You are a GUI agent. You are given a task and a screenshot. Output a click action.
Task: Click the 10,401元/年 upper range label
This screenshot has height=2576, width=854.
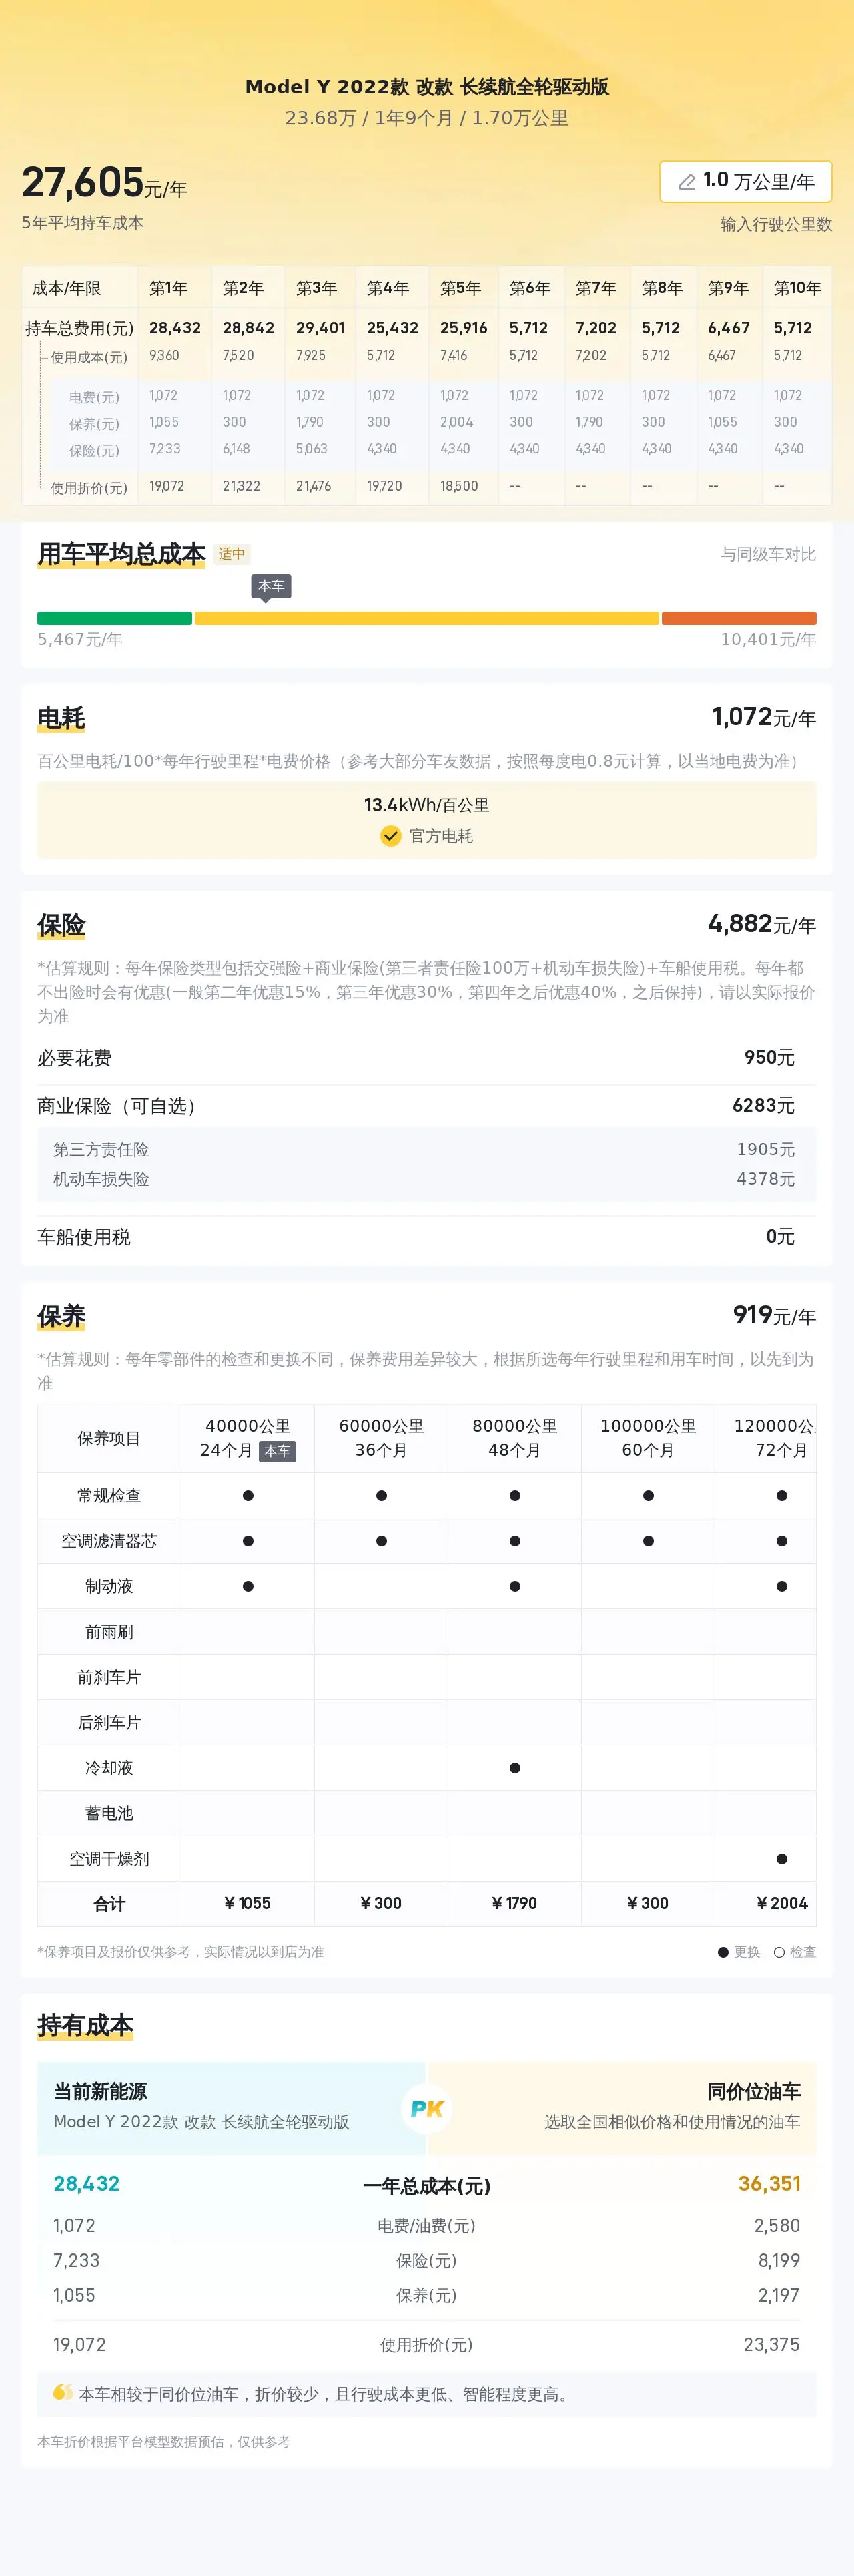(768, 639)
